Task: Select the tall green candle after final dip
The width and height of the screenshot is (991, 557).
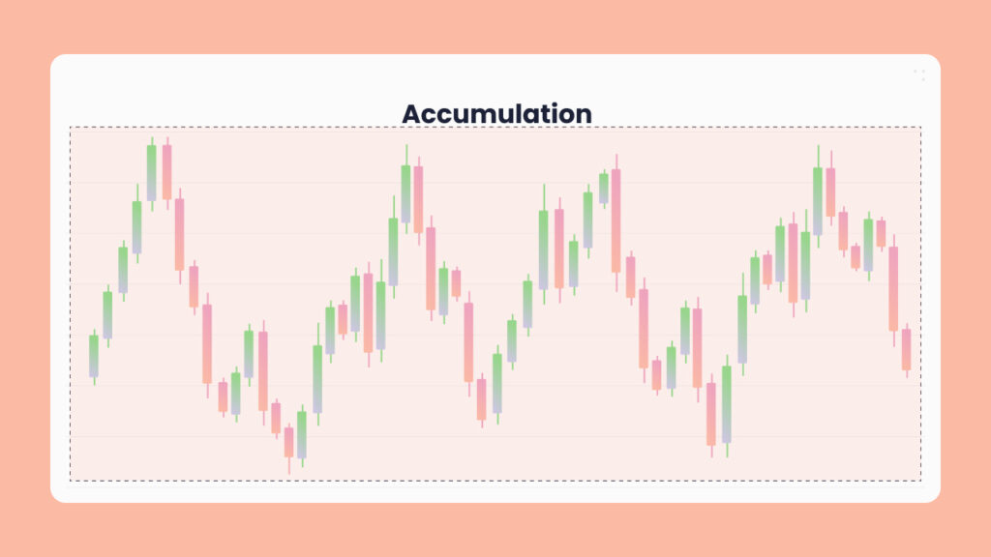Action: [727, 404]
